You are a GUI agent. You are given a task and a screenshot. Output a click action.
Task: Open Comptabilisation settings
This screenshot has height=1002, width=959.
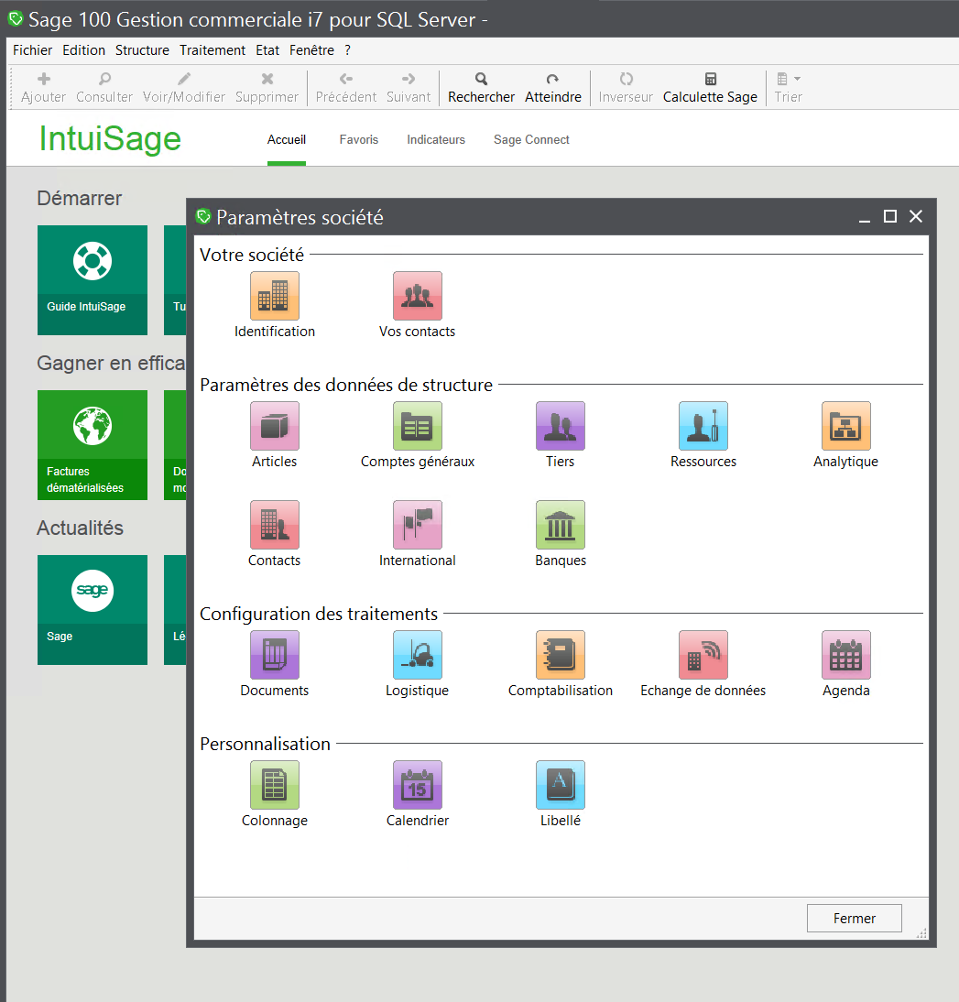tap(560, 655)
